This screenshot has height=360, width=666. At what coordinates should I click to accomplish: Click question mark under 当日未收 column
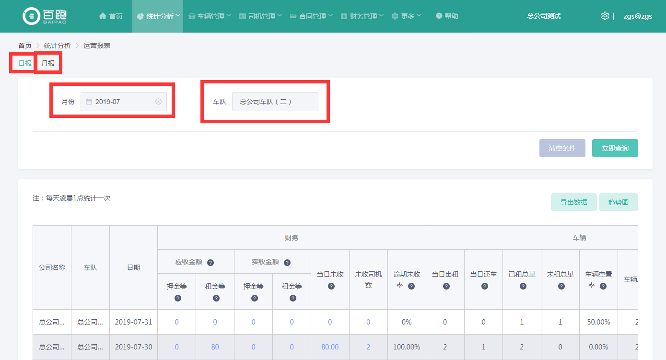click(331, 286)
